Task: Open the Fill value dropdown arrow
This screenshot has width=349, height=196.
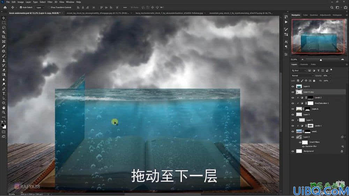Action: (331, 81)
